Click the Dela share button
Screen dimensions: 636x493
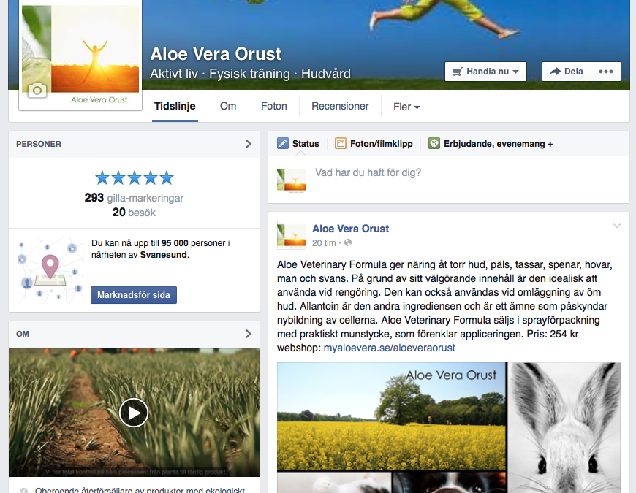[x=567, y=72]
